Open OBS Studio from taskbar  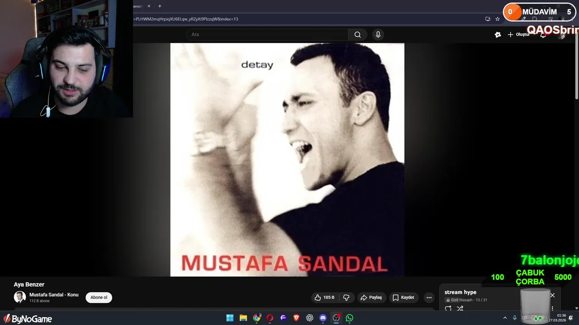pyautogui.click(x=336, y=318)
